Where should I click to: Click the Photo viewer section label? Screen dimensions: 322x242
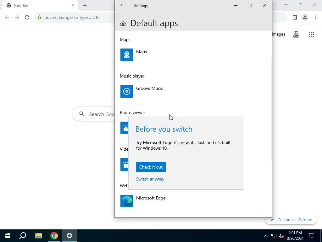[x=132, y=112]
